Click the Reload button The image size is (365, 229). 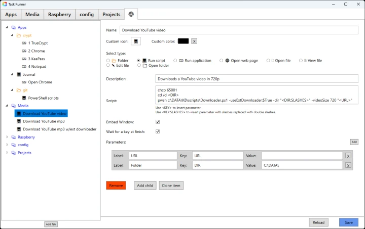click(x=318, y=222)
